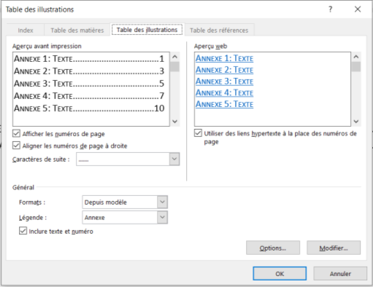This screenshot has height=287, width=373.
Task: Open the Table des références tab
Action: tap(219, 31)
